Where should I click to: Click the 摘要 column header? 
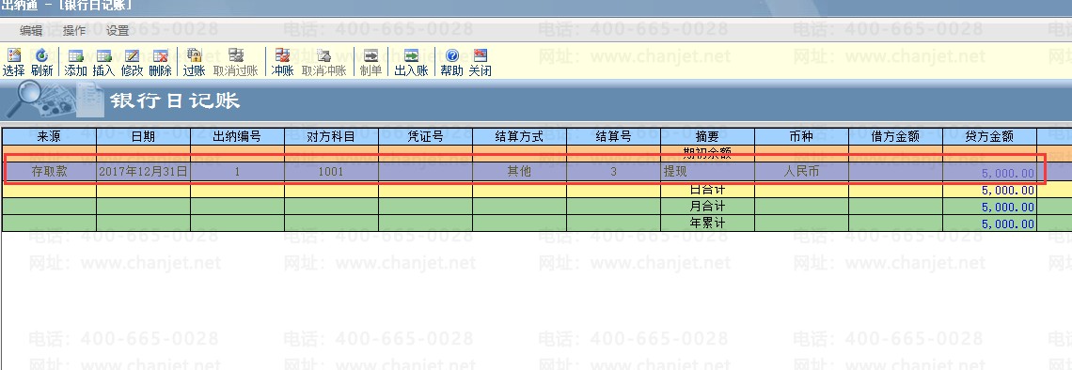pyautogui.click(x=707, y=136)
